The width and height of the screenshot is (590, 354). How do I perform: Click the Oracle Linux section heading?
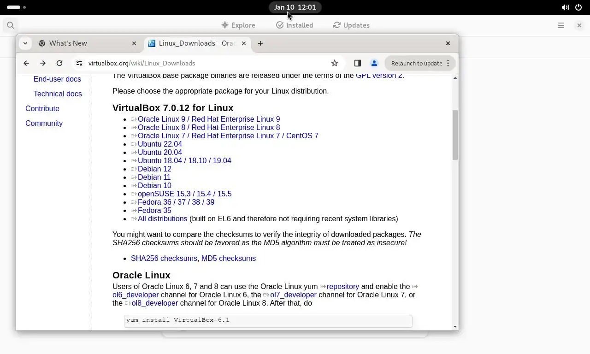142,275
